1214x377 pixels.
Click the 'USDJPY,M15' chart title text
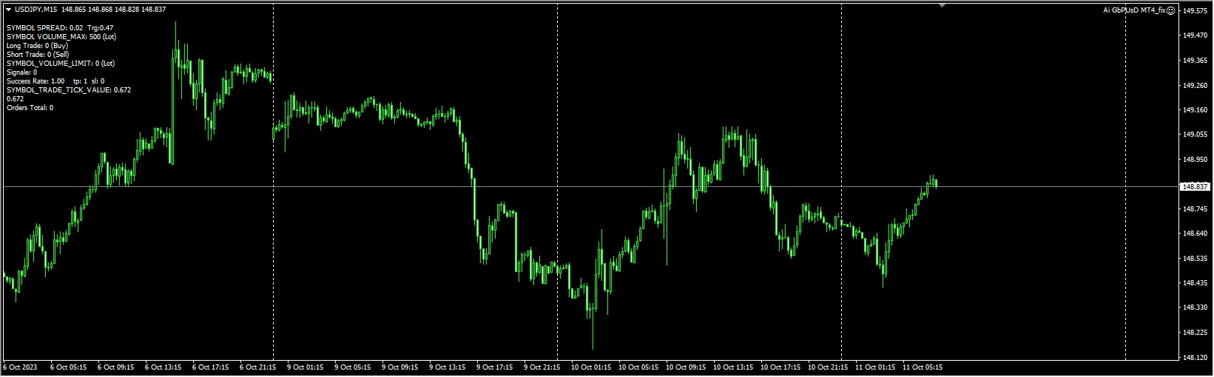click(36, 10)
